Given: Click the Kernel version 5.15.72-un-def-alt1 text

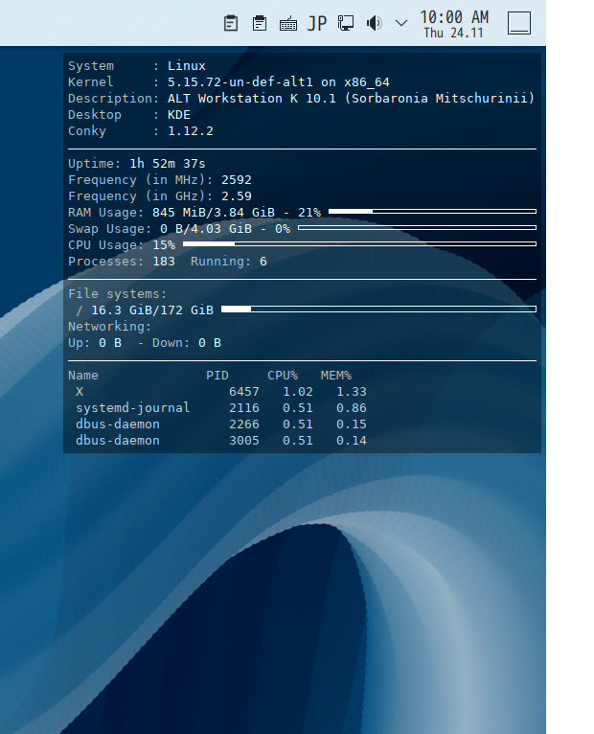Looking at the screenshot, I should pyautogui.click(x=240, y=81).
